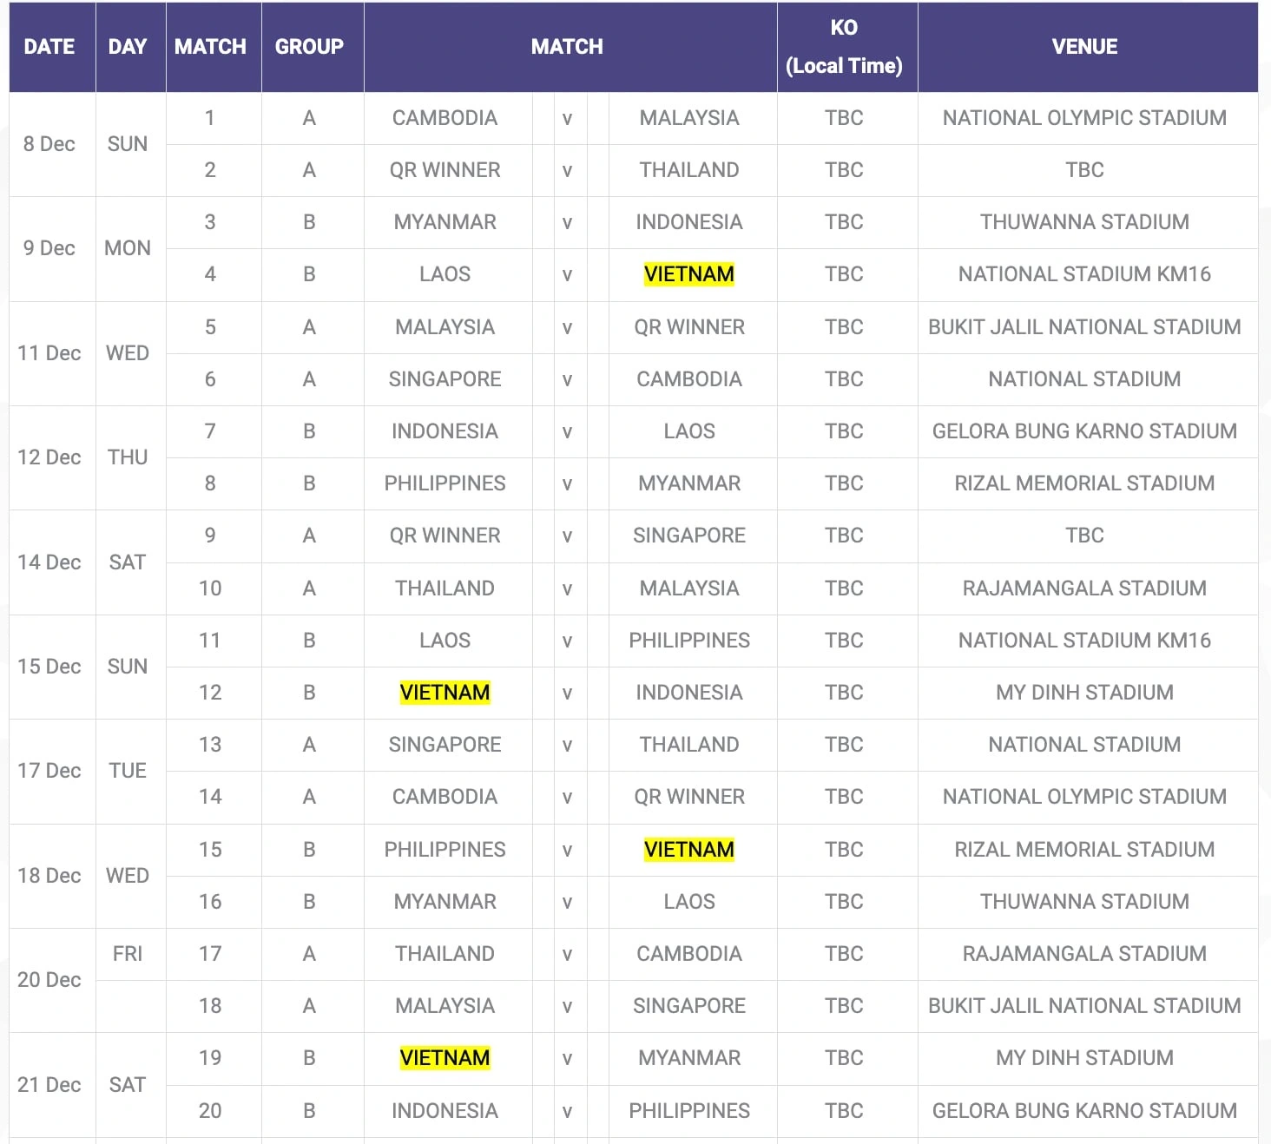The height and width of the screenshot is (1144, 1271).
Task: Click RAJAMANGALA STADIUM in match 10 row
Action: click(1085, 588)
